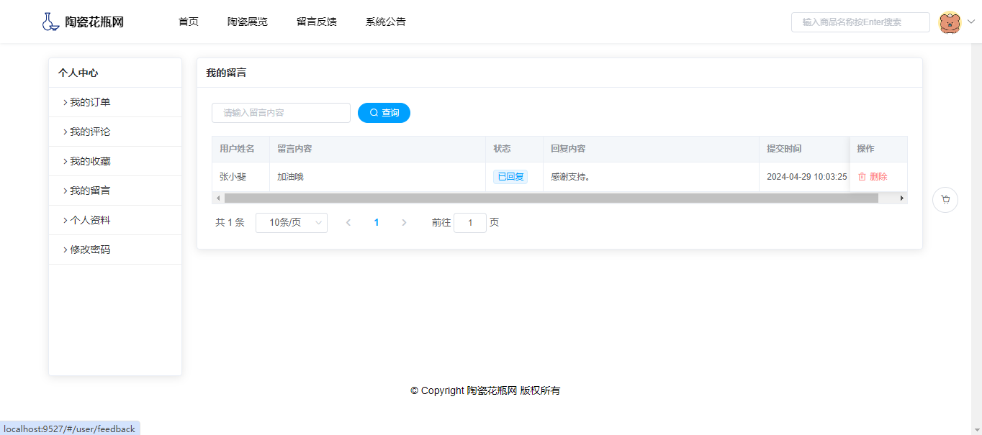Click the 查询 search button
The width and height of the screenshot is (982, 435).
coord(384,113)
